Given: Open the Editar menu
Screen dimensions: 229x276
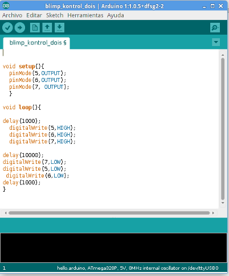Looking at the screenshot, I should coord(34,15).
